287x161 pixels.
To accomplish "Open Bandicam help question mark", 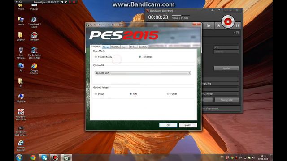I will point(219,10).
